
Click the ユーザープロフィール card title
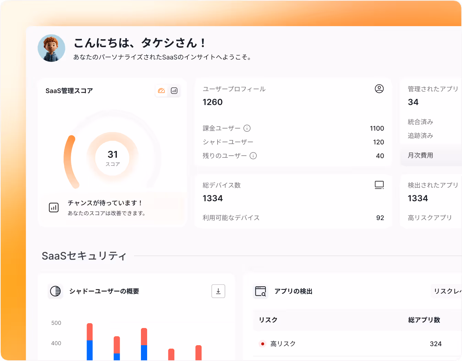[234, 89]
